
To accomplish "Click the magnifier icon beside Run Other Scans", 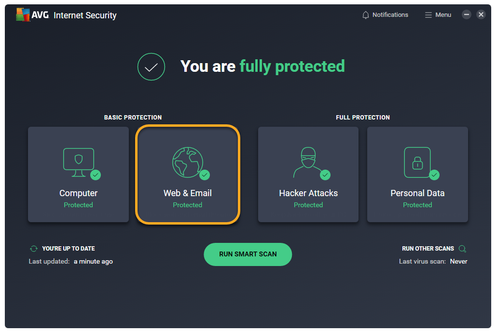I will coord(462,249).
